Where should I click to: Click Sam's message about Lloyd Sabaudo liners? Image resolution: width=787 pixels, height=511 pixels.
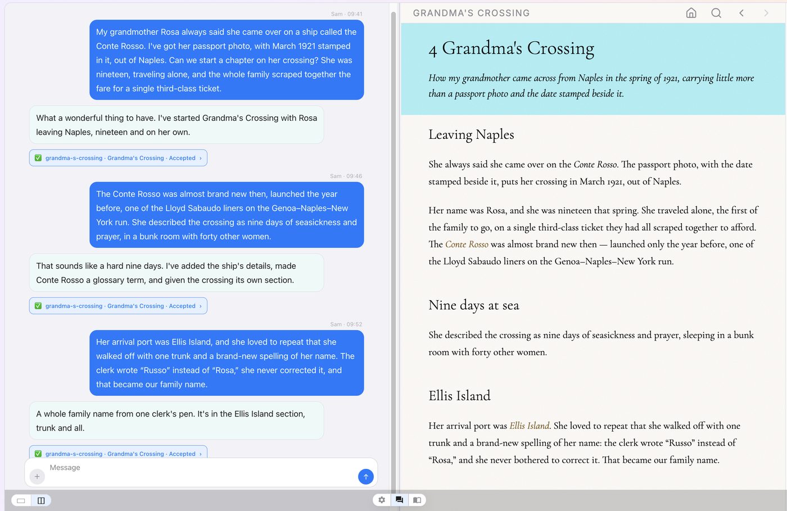[x=227, y=215]
